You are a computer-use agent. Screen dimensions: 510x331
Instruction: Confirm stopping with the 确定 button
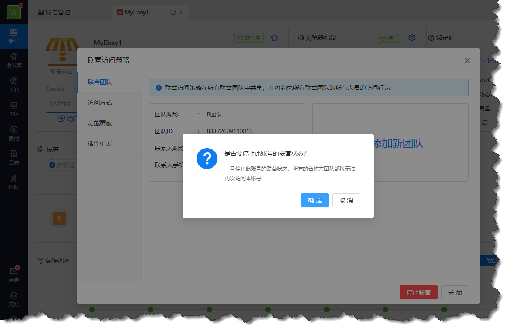(314, 200)
